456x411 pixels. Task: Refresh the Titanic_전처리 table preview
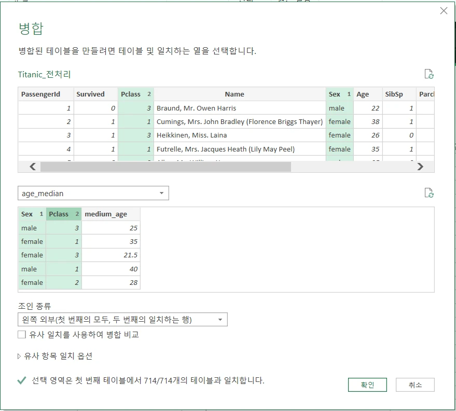429,74
